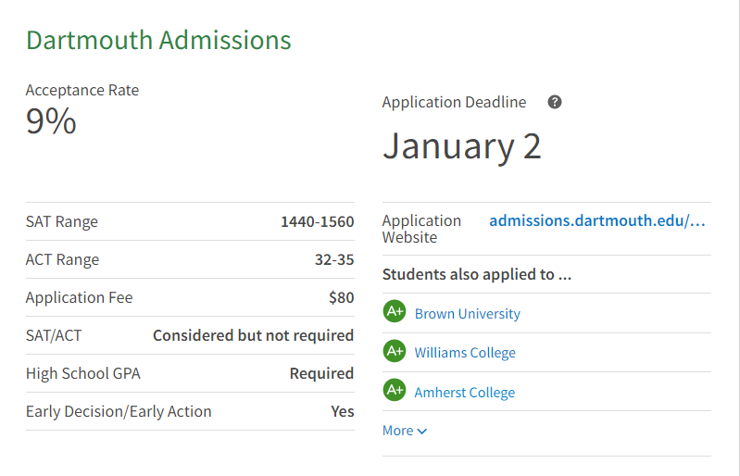The image size is (740, 476).
Task: Click the High School GPA 'Required' value
Action: [321, 373]
